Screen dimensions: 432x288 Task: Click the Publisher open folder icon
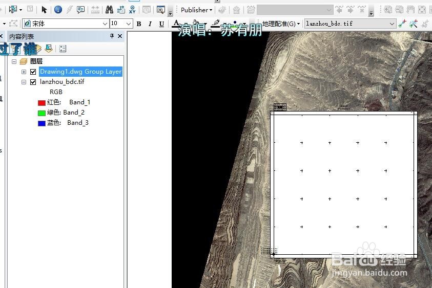251,10
